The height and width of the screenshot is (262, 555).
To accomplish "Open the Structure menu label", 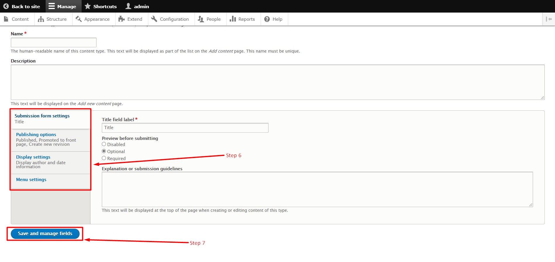I will coord(56,19).
